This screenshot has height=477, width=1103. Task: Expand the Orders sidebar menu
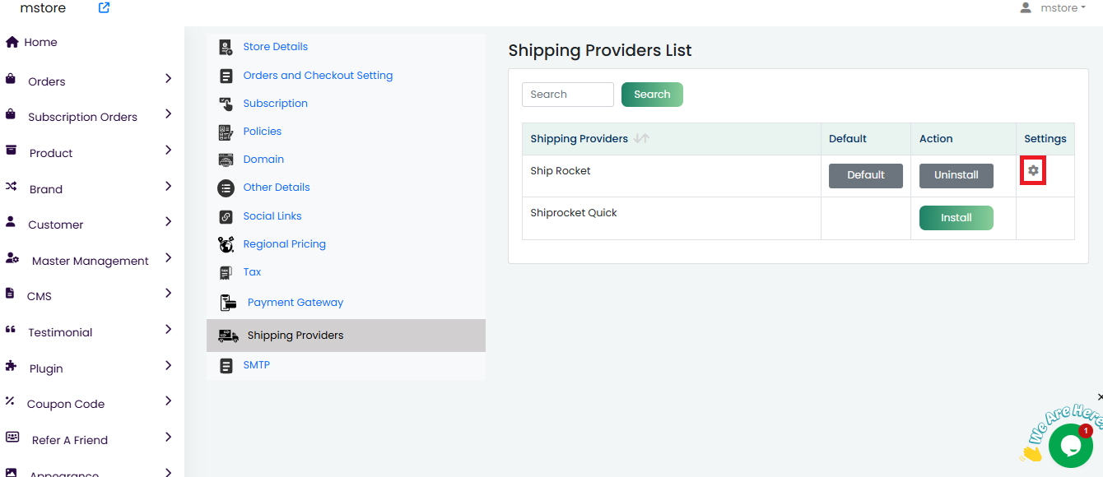click(168, 79)
